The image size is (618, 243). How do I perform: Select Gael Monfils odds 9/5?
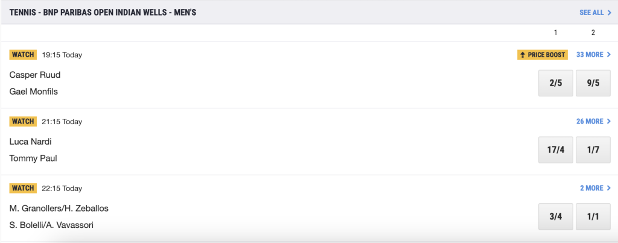(x=593, y=83)
